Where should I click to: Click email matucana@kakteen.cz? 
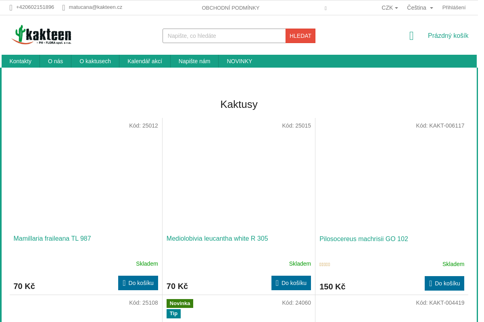pyautogui.click(x=96, y=7)
